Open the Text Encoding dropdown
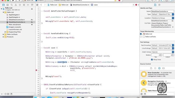 [x=162, y=45]
